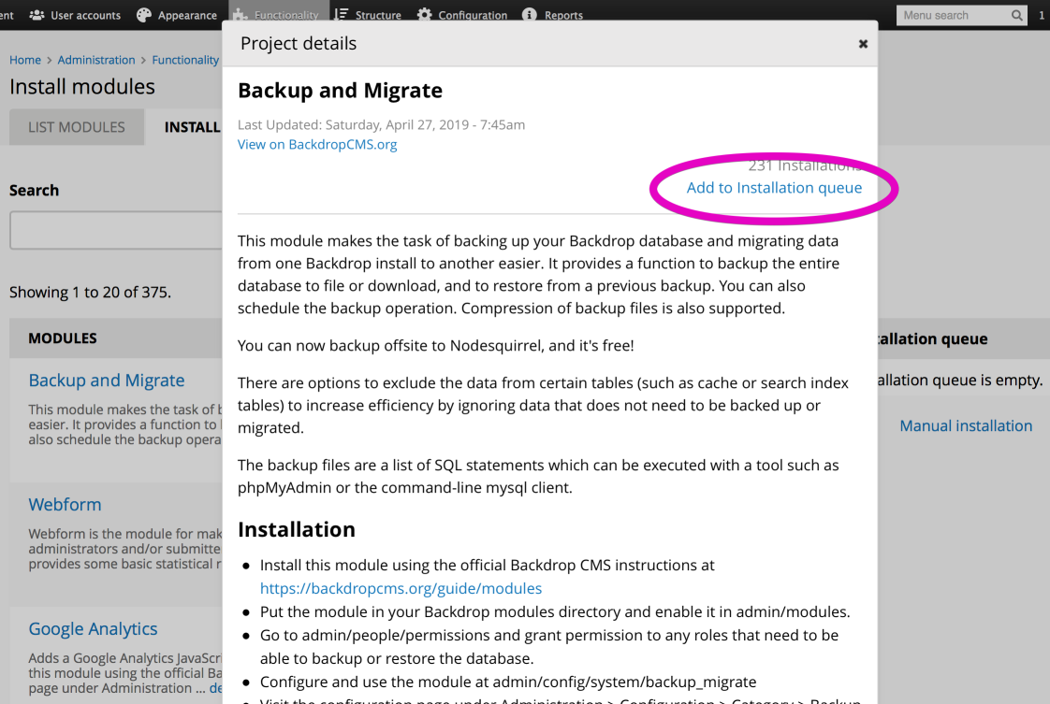Screen dimensions: 1050x704
Task: Click the Appearance palette icon
Action: click(143, 15)
